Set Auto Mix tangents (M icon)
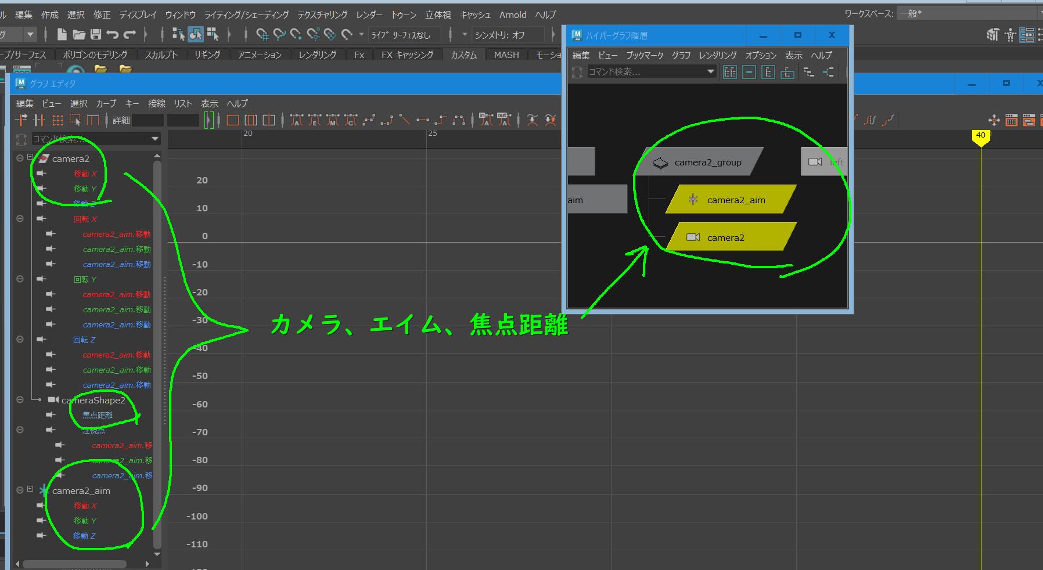Screen dimensions: 1043x570 332,120
